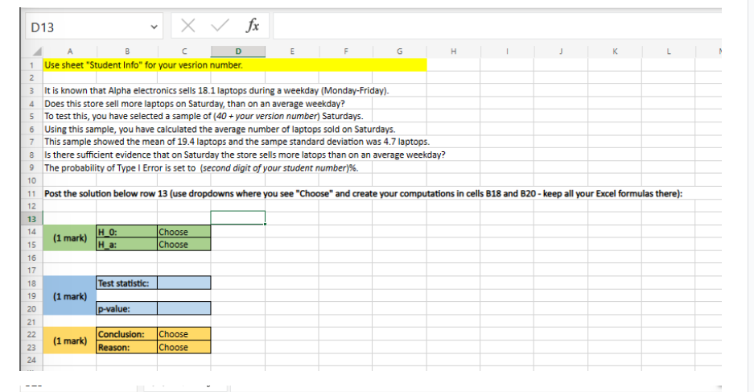Click the 'Using this sample, you have calculated' row
The width and height of the screenshot is (754, 392).
[220, 129]
